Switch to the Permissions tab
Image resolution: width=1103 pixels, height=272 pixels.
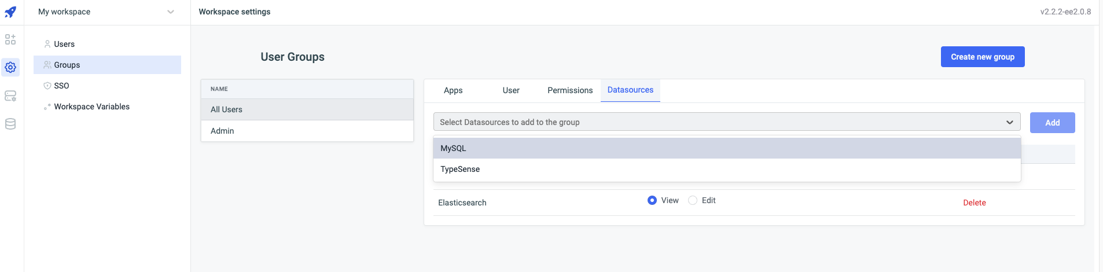click(570, 90)
